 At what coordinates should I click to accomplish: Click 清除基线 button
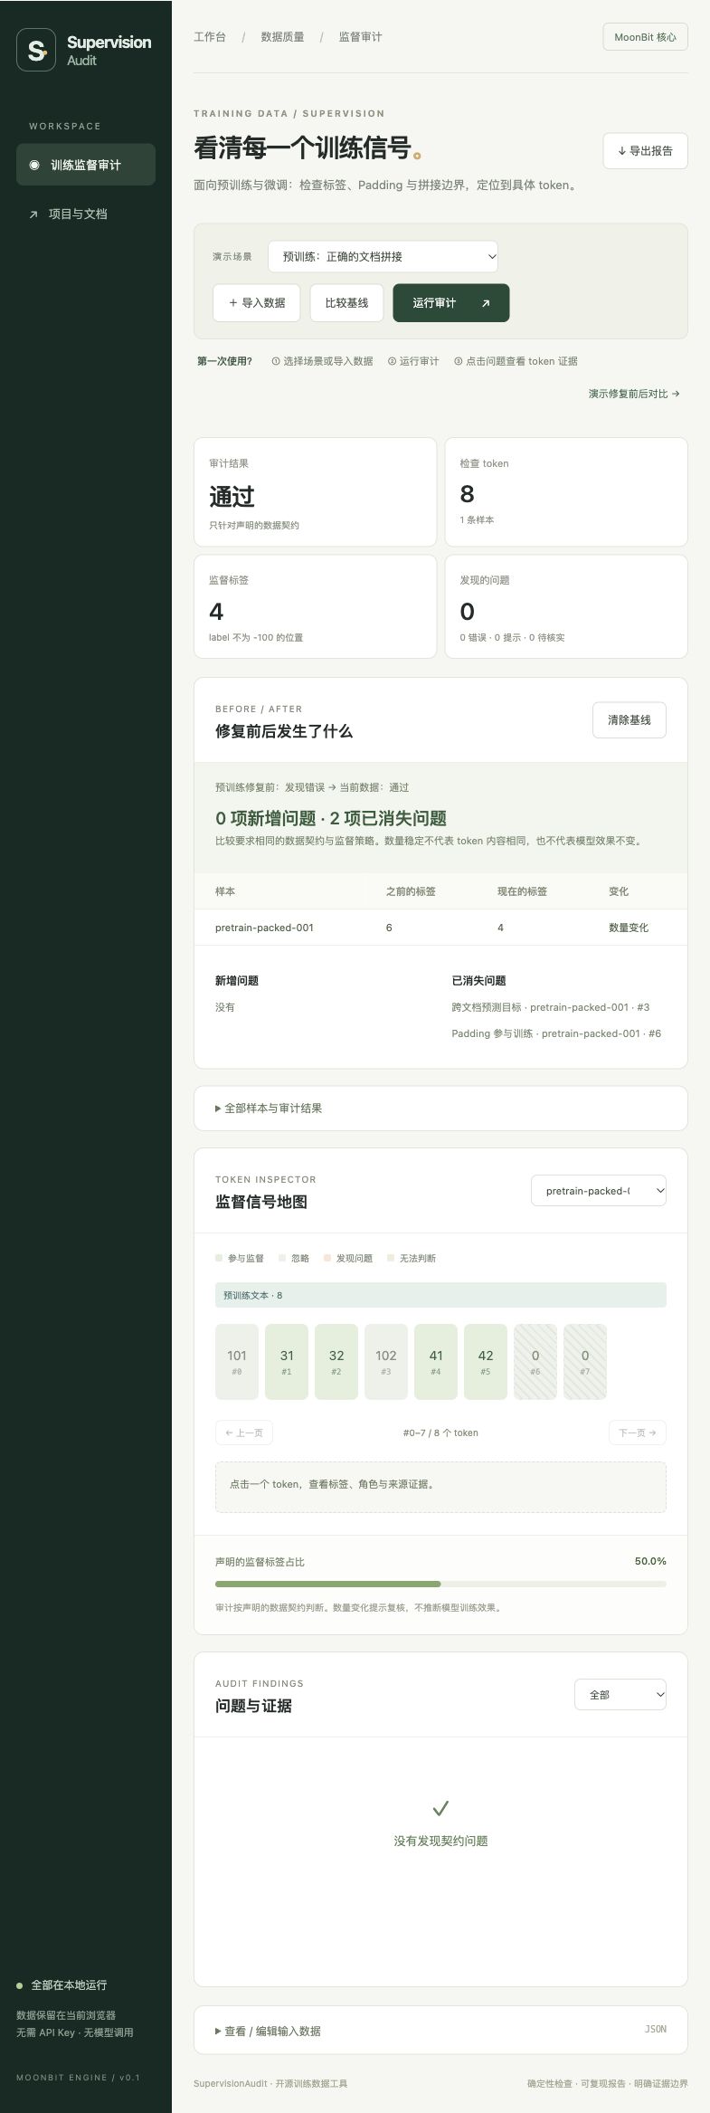coord(630,720)
